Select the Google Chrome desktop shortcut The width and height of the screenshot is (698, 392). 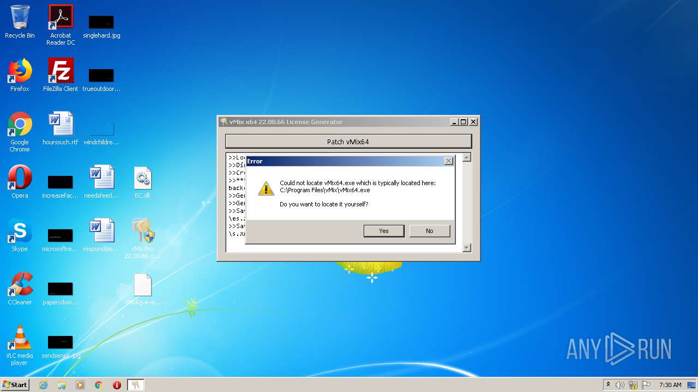[x=20, y=132]
